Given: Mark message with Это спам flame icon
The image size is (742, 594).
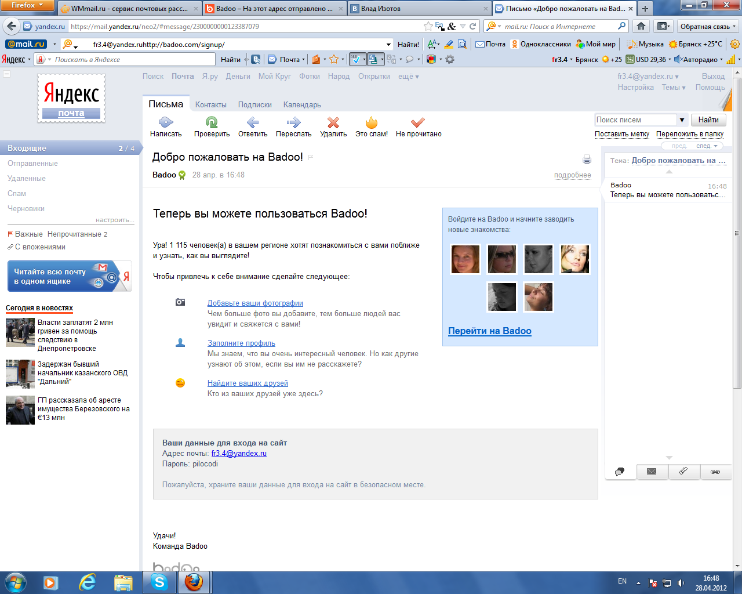Looking at the screenshot, I should click(x=372, y=122).
